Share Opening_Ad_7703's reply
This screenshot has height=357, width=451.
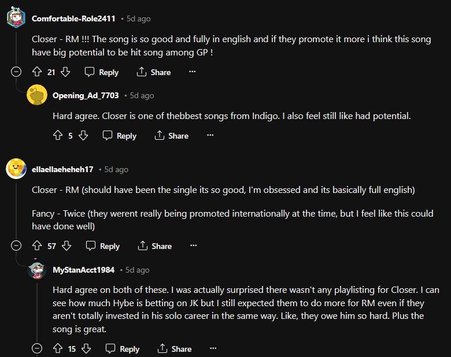tap(172, 136)
